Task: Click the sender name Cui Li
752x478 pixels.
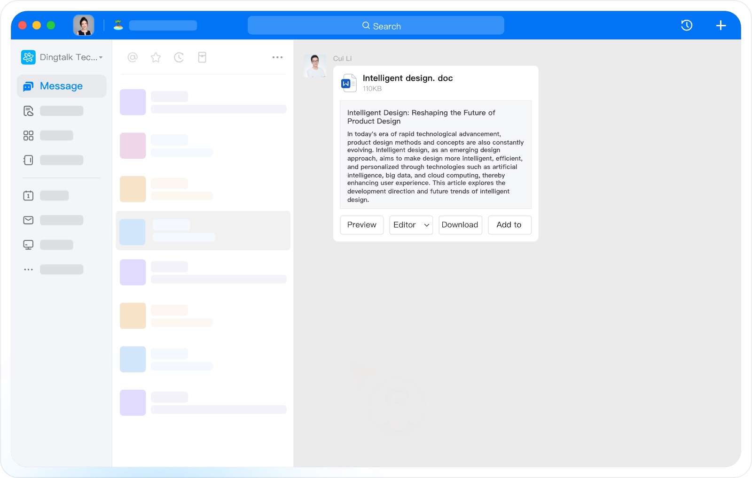Action: (342, 59)
